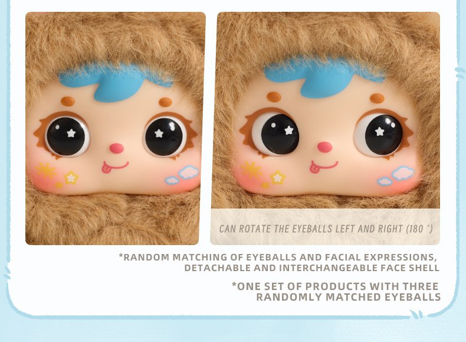Click the yellow star sticker on right face
The height and width of the screenshot is (342, 466).
pos(278,177)
